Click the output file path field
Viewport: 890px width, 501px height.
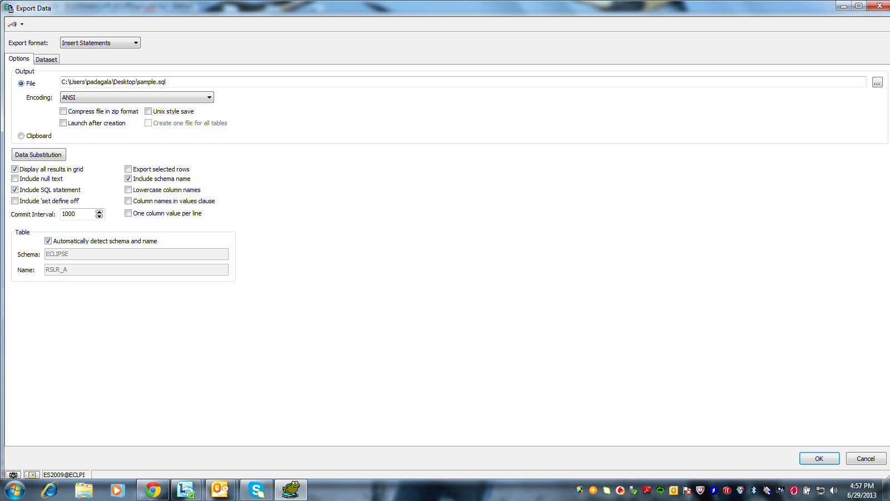[462, 82]
